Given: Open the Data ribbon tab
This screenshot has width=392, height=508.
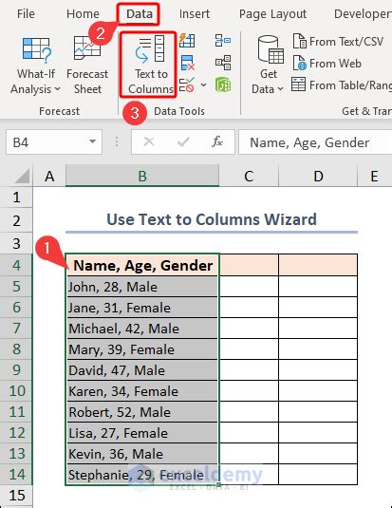Looking at the screenshot, I should tap(139, 14).
